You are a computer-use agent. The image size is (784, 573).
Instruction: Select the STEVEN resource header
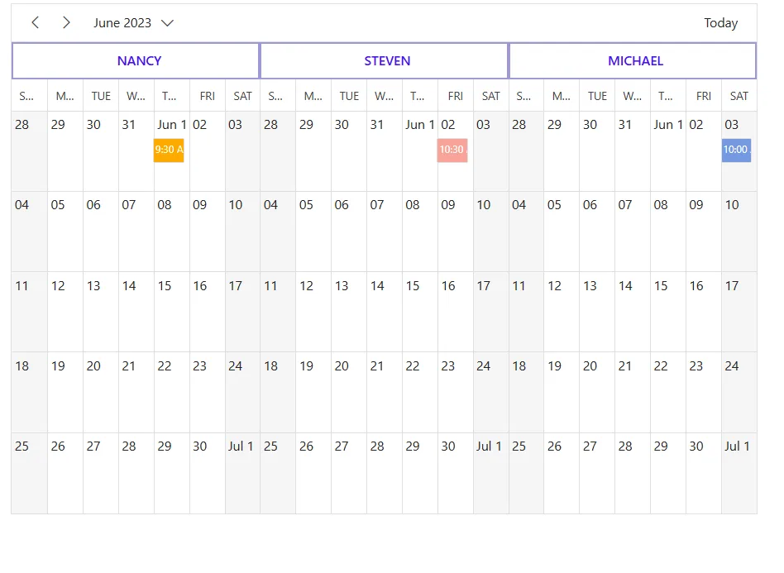(384, 60)
